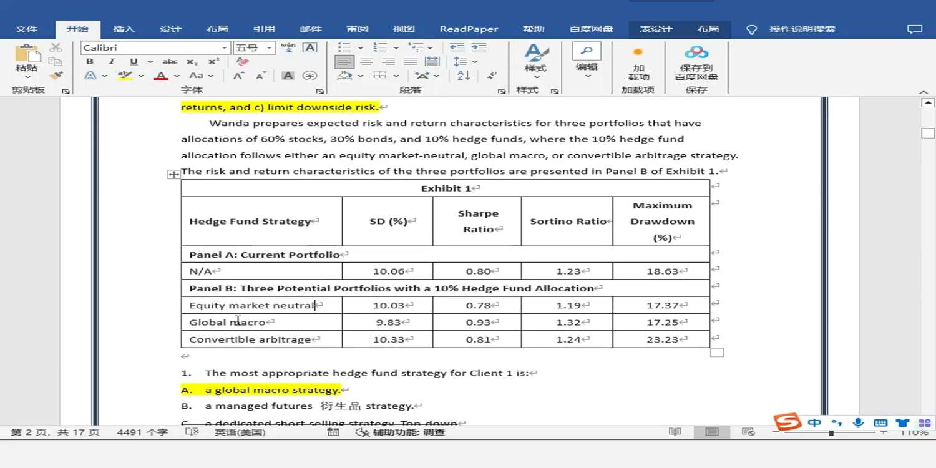Switch to the Insert (插入) tab
This screenshot has height=468, width=936.
tap(124, 29)
